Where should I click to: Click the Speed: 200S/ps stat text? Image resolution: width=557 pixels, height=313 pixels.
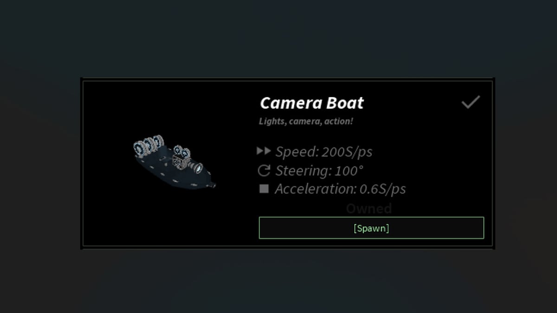click(x=324, y=152)
